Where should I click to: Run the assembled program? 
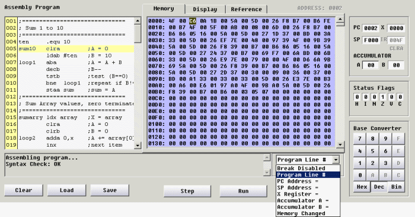click(243, 191)
